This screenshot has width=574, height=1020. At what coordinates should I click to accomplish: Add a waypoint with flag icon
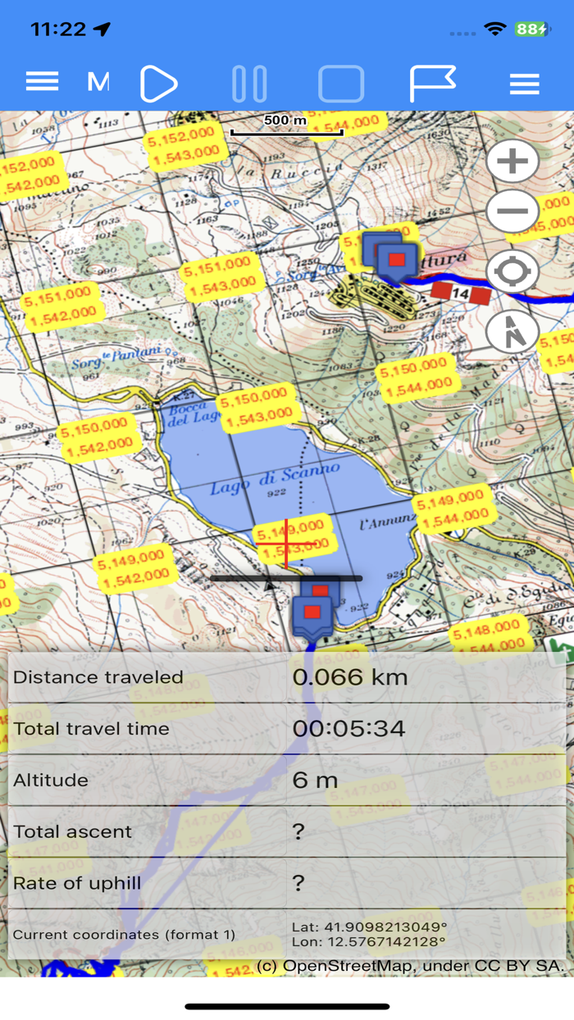point(432,84)
